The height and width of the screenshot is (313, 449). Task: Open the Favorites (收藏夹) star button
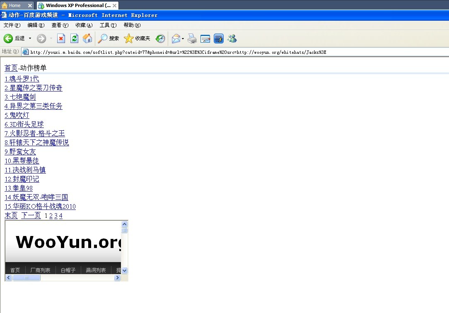(x=137, y=39)
